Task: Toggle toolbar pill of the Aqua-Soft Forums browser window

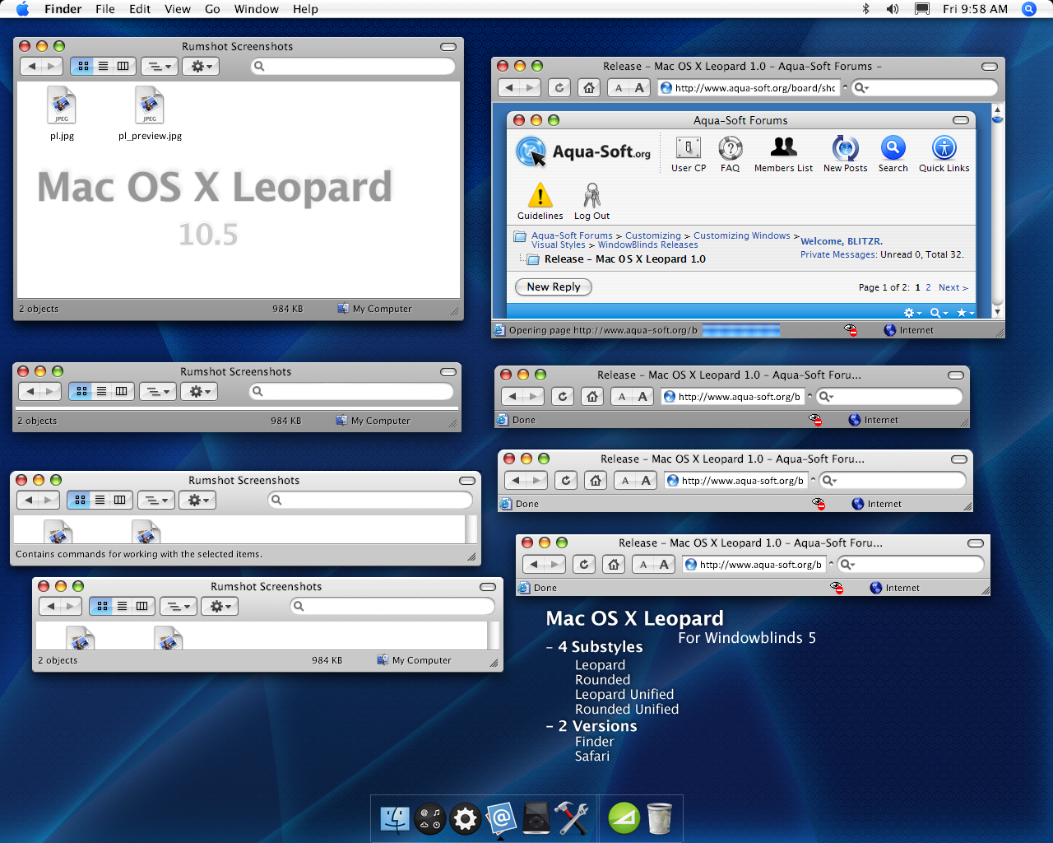Action: click(x=990, y=67)
